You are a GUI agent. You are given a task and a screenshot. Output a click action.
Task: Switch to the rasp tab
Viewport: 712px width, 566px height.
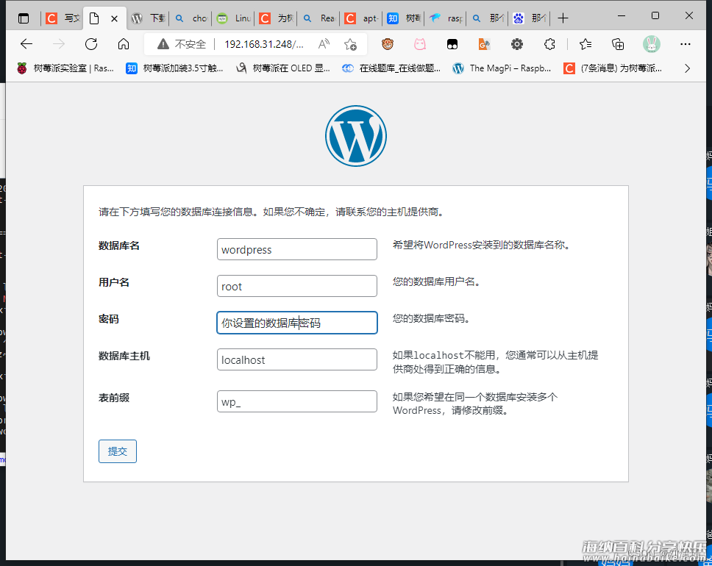click(446, 18)
